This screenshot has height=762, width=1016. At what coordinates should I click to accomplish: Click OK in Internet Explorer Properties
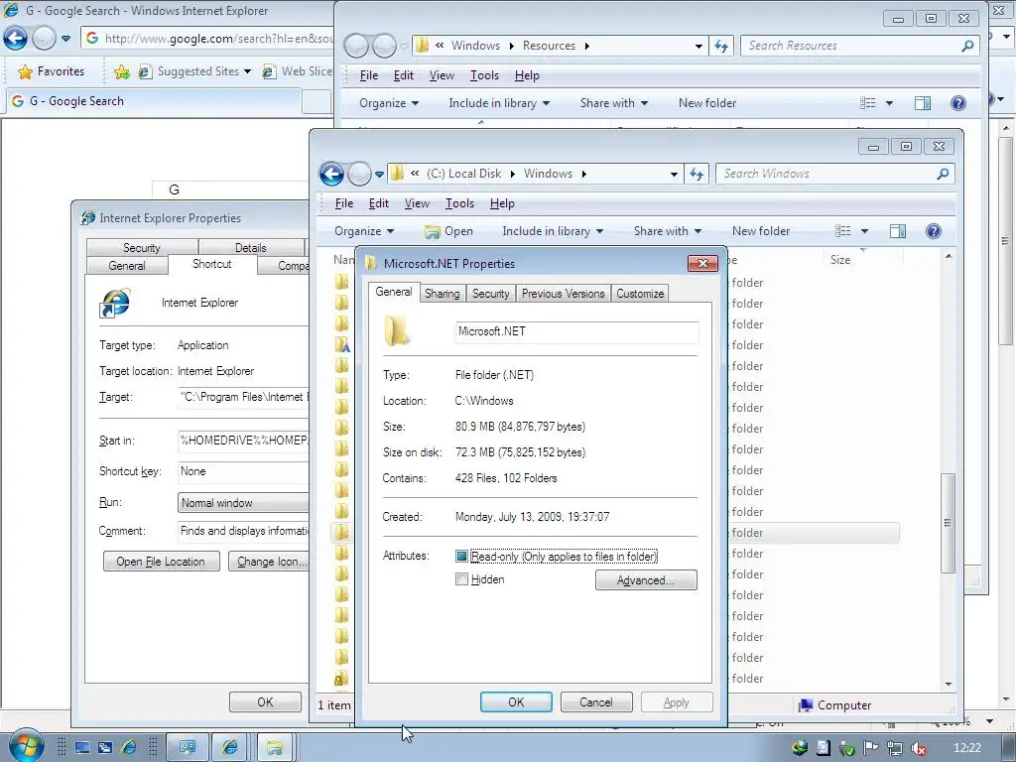265,701
